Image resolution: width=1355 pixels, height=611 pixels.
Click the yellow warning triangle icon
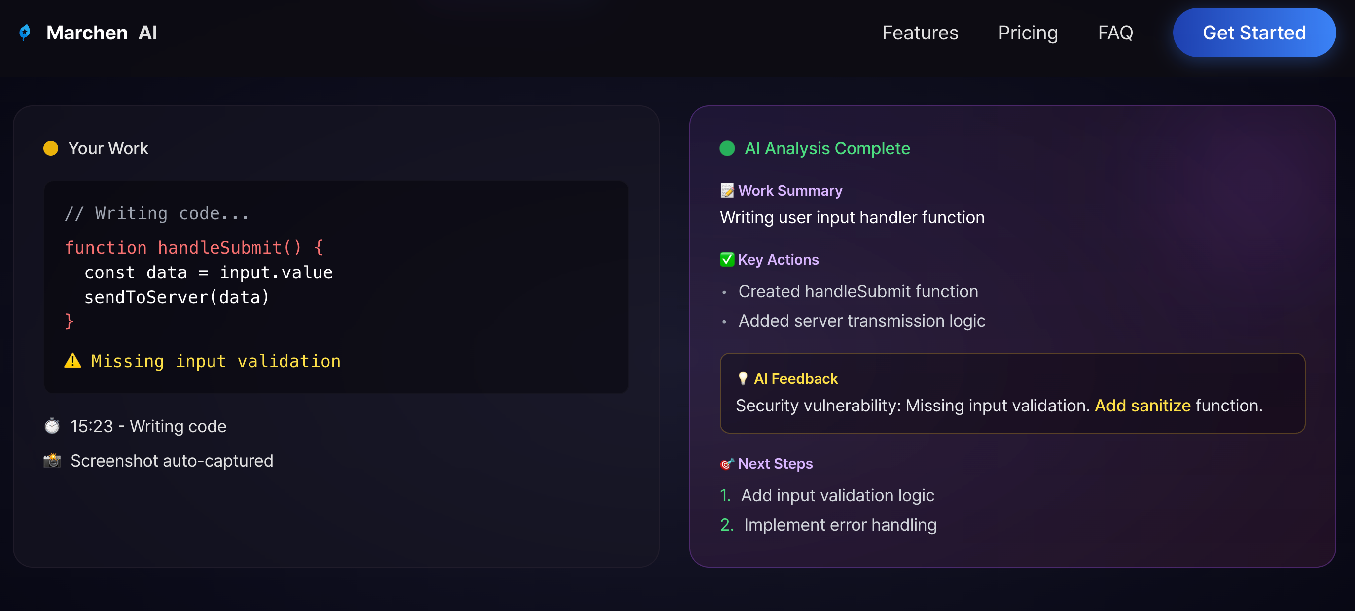tap(72, 361)
